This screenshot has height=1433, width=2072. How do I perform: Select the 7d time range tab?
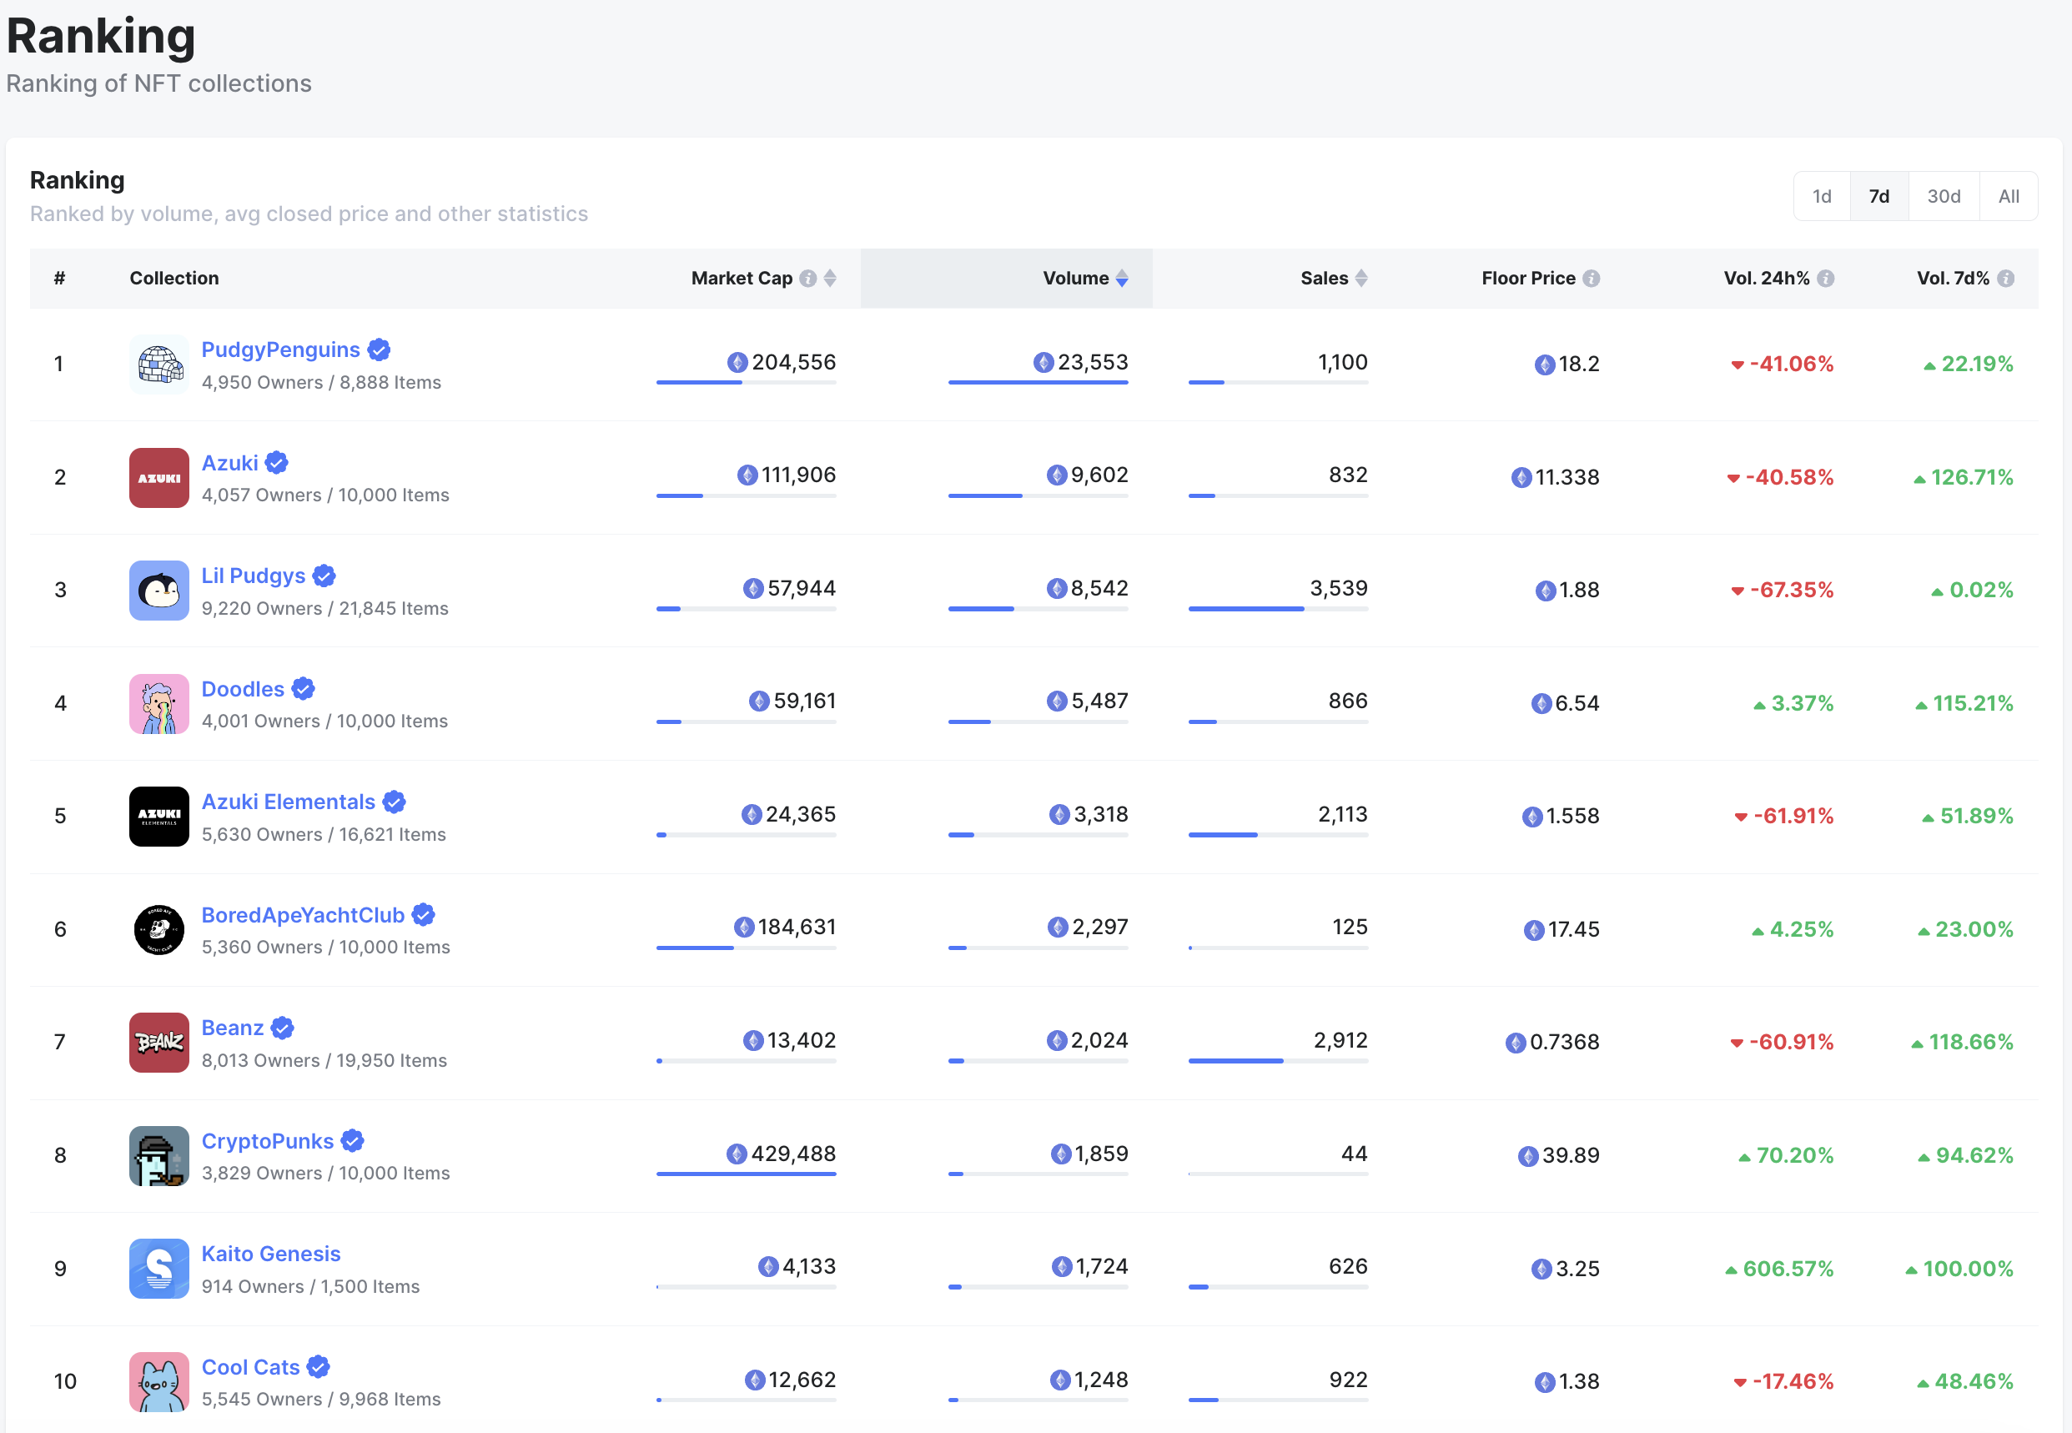click(x=1879, y=196)
